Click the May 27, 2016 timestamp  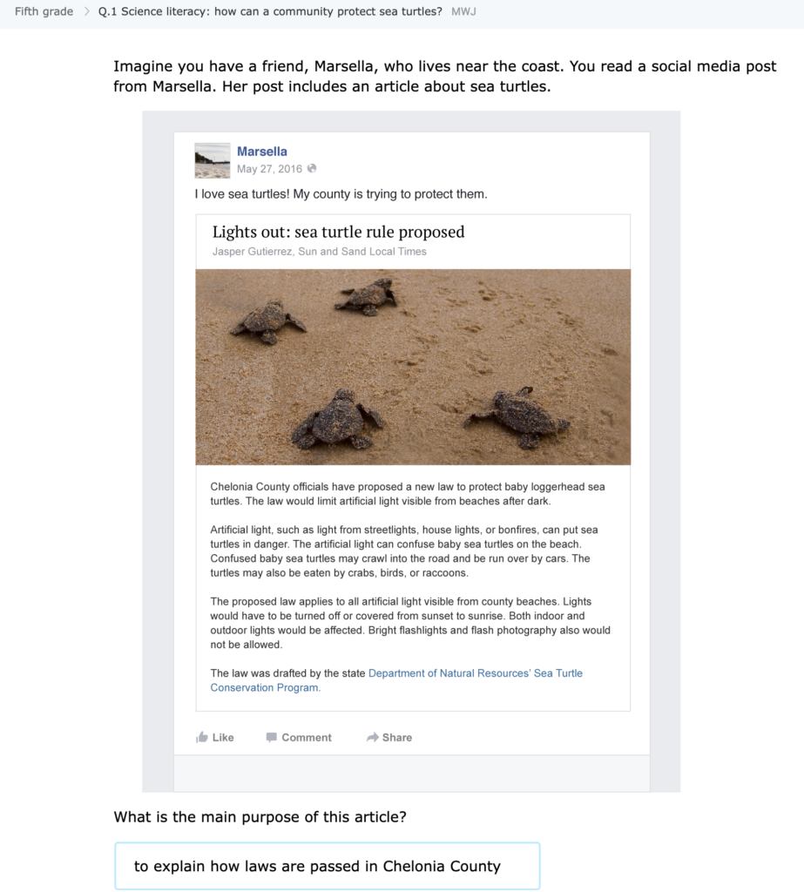pos(269,169)
